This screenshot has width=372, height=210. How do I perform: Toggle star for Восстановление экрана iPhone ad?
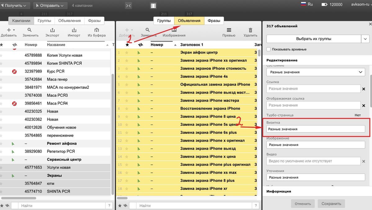pyautogui.click(x=126, y=109)
